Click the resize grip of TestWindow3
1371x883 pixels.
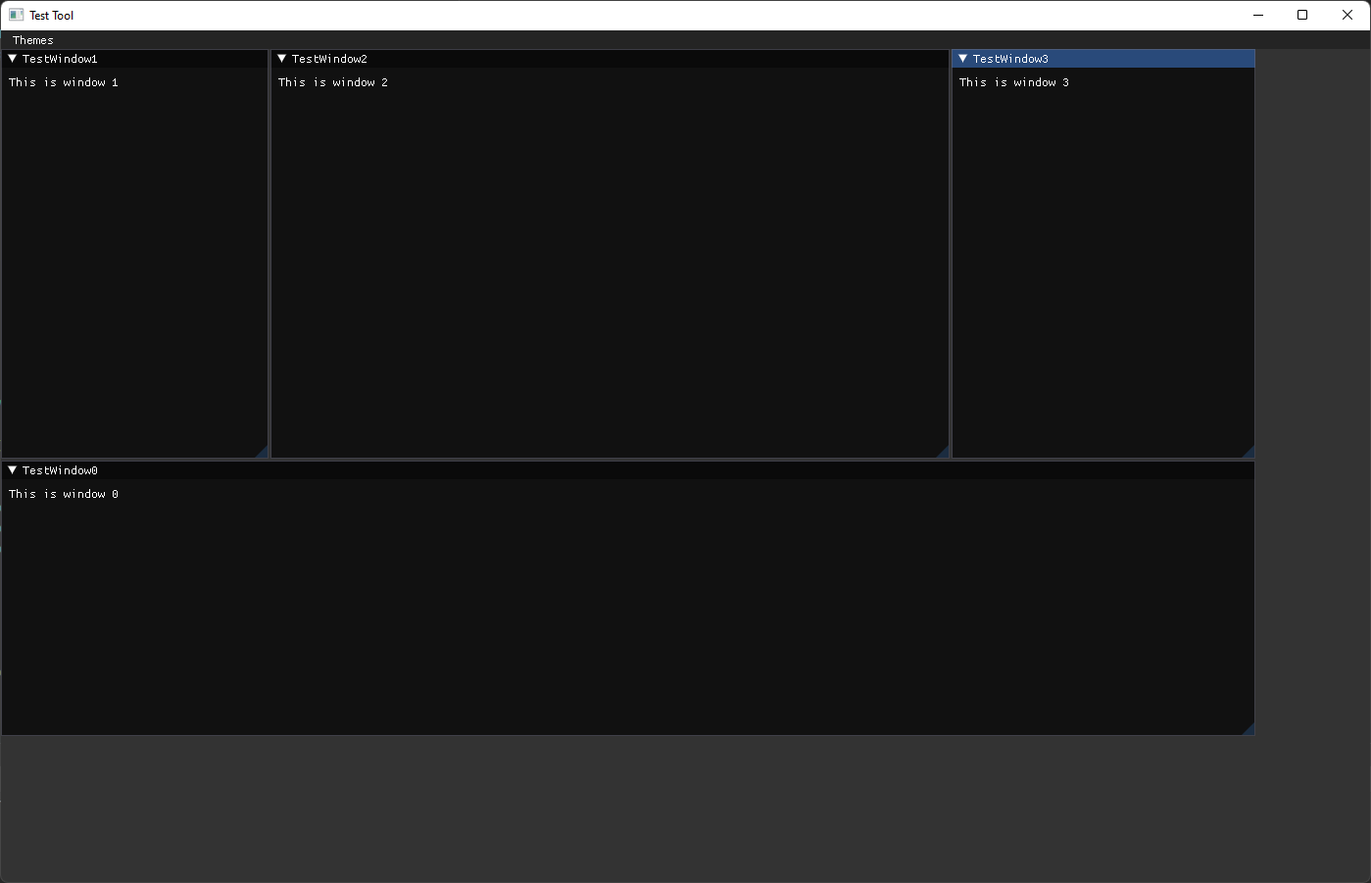click(1249, 452)
